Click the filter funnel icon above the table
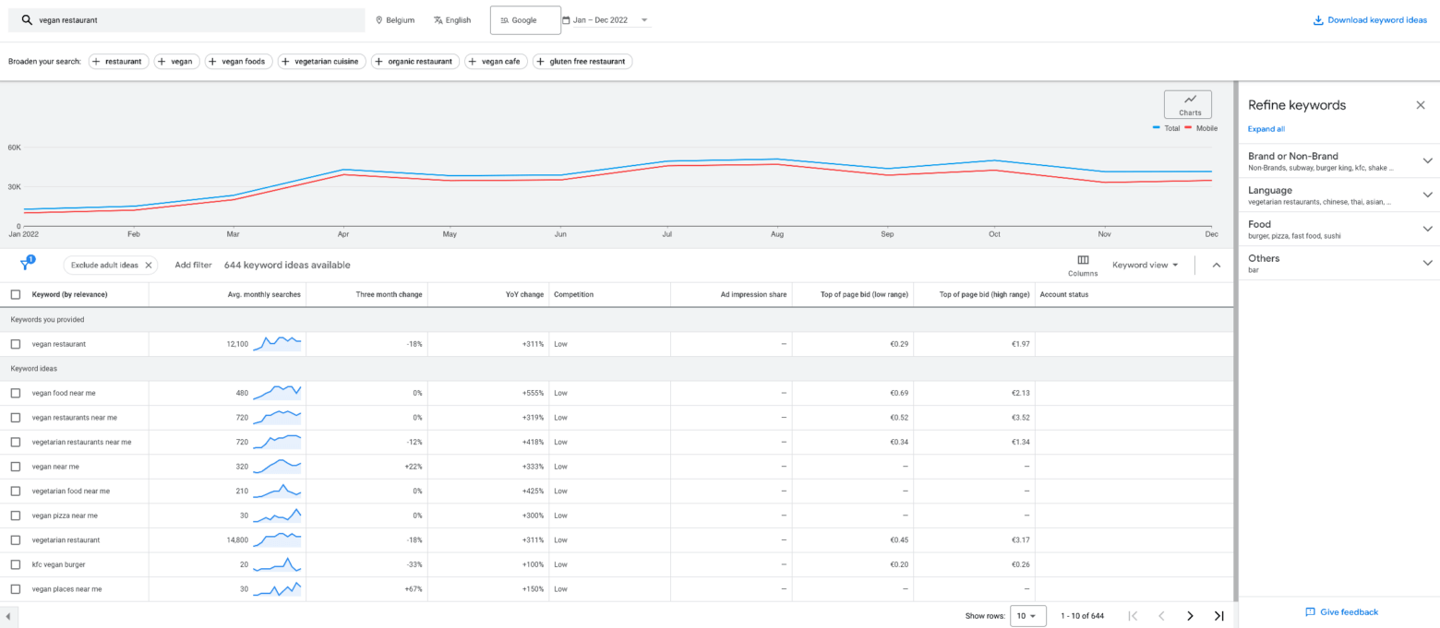The width and height of the screenshot is (1440, 628). point(27,264)
